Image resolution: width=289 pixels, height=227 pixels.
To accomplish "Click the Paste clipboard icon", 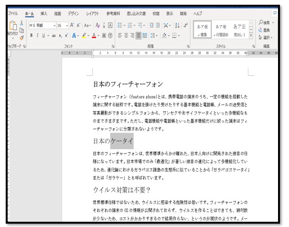I will [x=13, y=25].
